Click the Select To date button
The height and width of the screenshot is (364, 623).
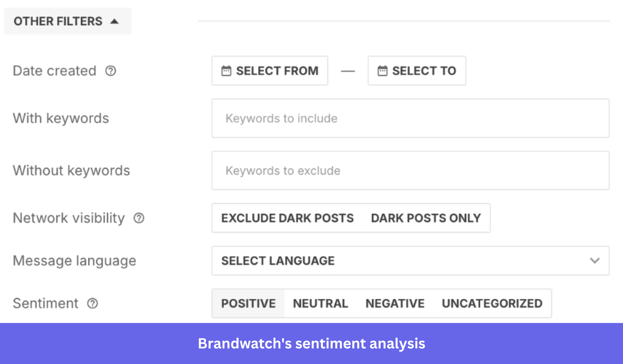[x=417, y=71]
